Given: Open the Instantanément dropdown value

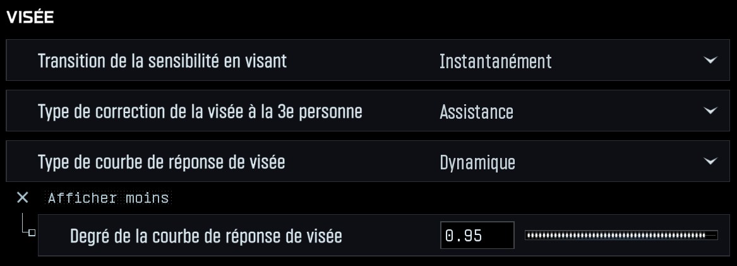Looking at the screenshot, I should [495, 61].
